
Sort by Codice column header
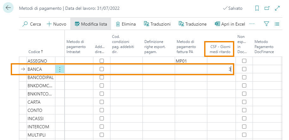click(35, 52)
